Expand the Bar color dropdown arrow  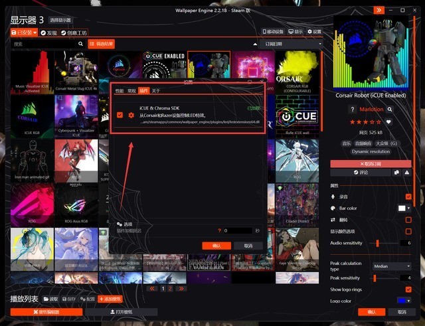pyautogui.click(x=408, y=208)
